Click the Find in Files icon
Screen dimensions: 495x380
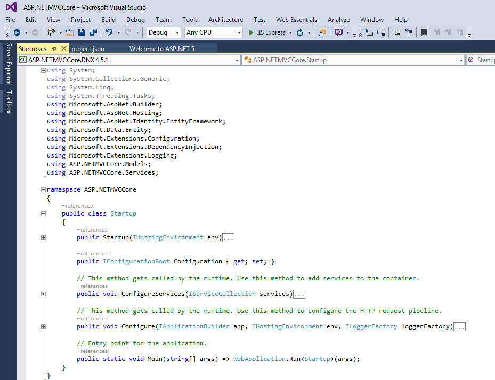[x=322, y=32]
